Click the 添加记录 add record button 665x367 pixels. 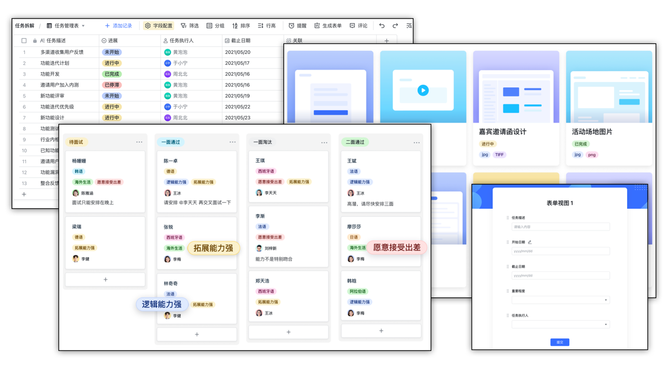(x=118, y=25)
